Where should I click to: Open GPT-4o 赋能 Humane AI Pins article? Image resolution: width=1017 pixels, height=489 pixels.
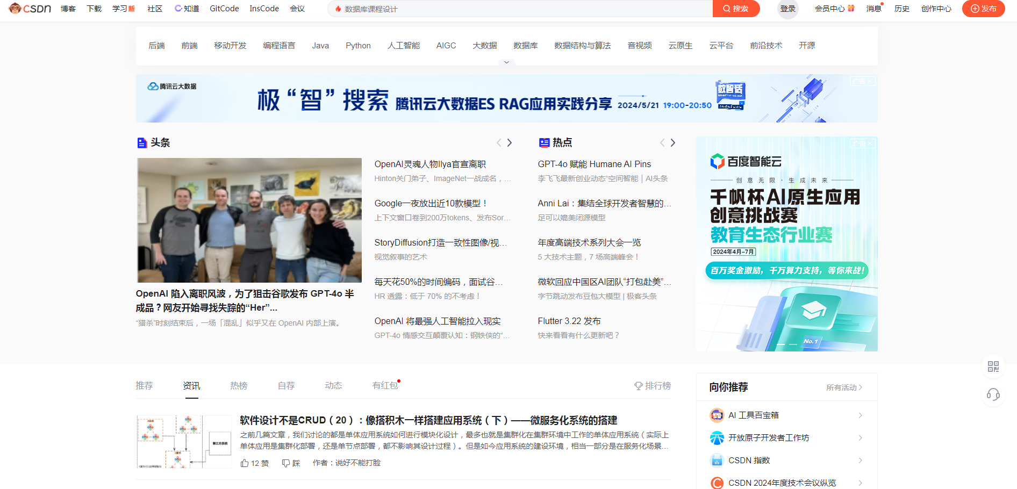[594, 164]
